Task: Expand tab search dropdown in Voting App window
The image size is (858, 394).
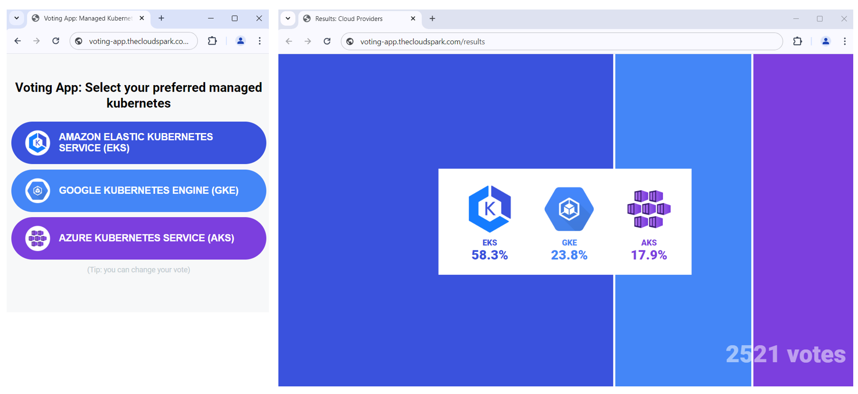Action: pyautogui.click(x=17, y=18)
